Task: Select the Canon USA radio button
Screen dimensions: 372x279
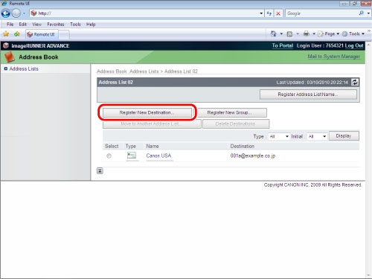Action: 109,155
